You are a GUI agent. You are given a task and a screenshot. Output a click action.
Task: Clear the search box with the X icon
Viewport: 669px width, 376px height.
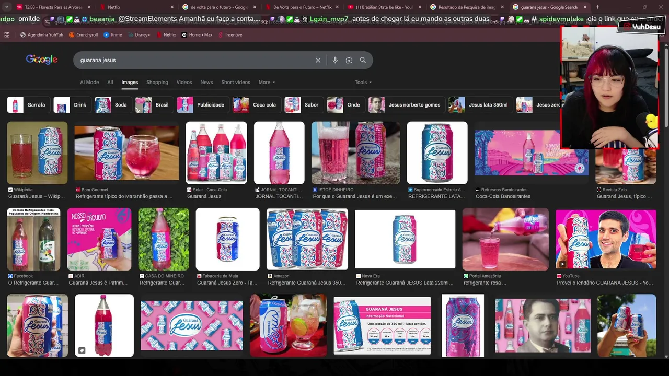pyautogui.click(x=318, y=60)
